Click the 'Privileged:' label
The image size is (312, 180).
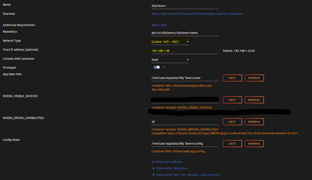click(x=10, y=67)
